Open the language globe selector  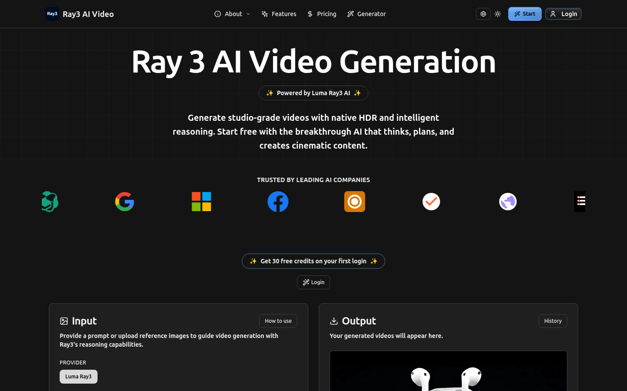click(483, 13)
